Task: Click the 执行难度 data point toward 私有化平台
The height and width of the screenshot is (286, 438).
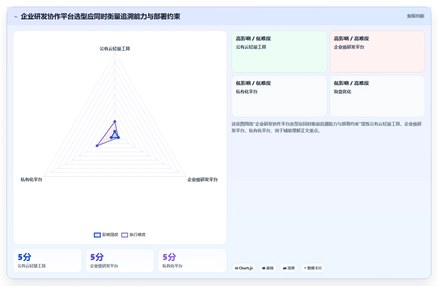Action: 97,146
